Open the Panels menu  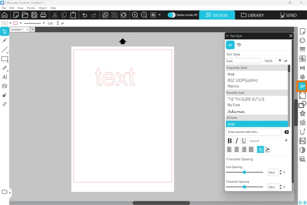pyautogui.click(x=31, y=8)
